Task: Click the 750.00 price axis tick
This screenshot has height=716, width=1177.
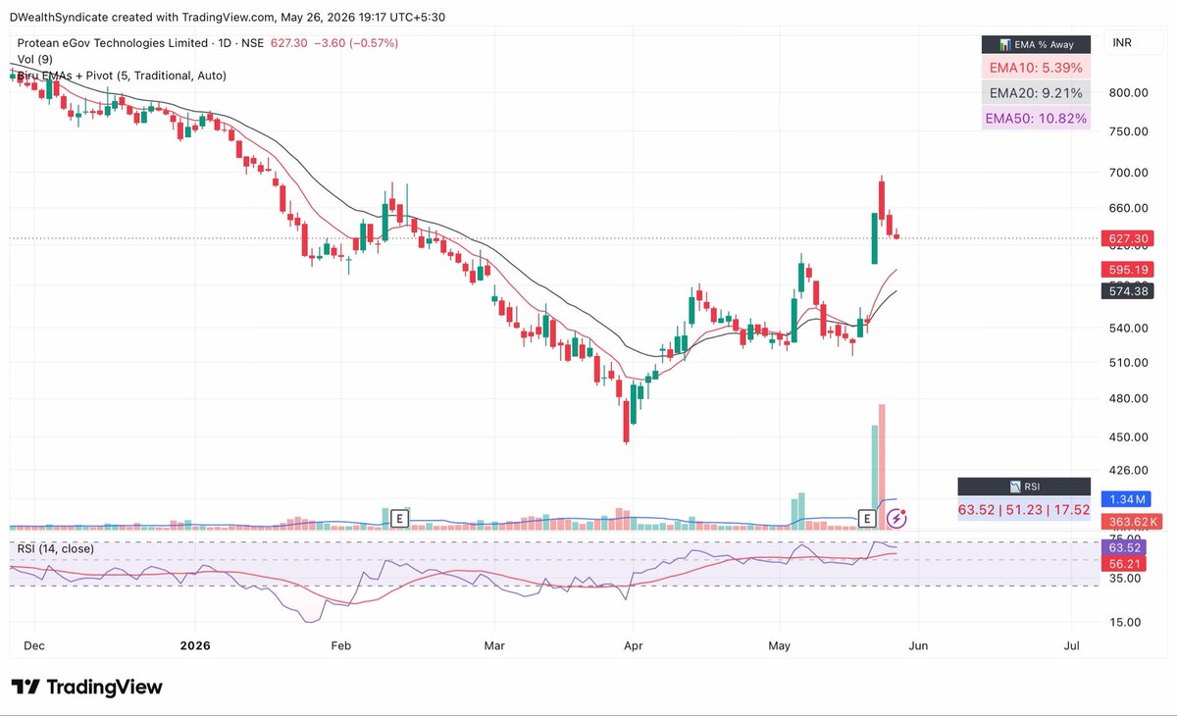Action: pos(1128,131)
